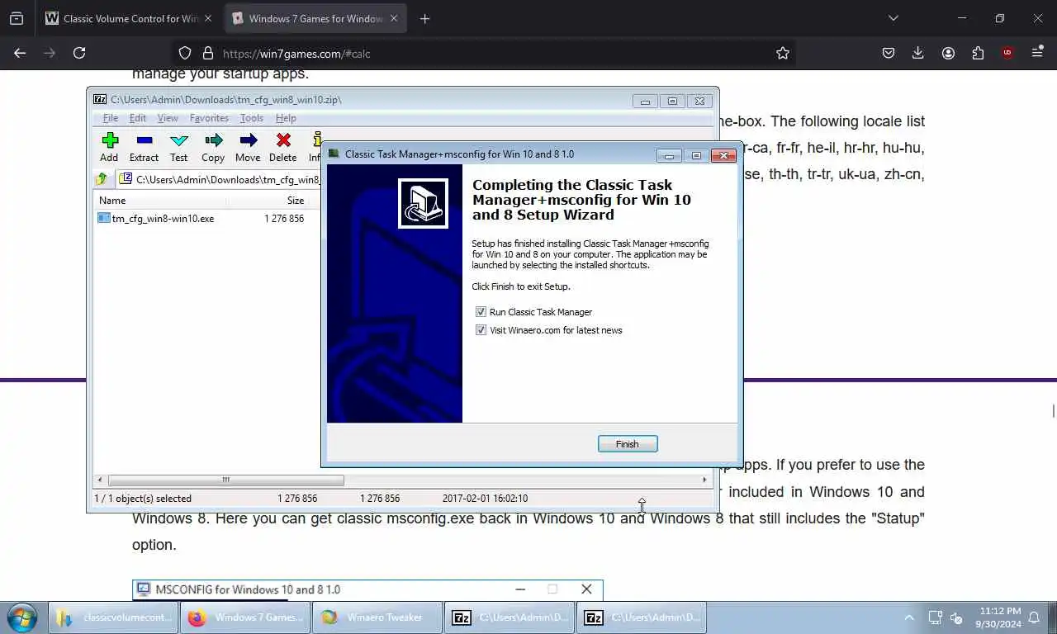The height and width of the screenshot is (634, 1057).
Task: Open the Firefox account icon
Action: [948, 53]
